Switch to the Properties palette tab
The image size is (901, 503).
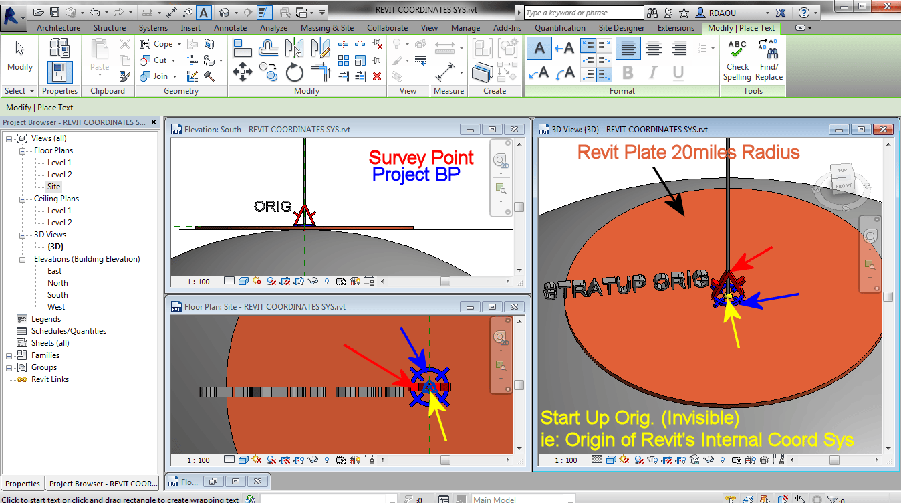[x=23, y=484]
